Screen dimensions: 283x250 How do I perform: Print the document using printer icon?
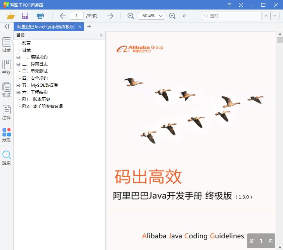[40, 16]
